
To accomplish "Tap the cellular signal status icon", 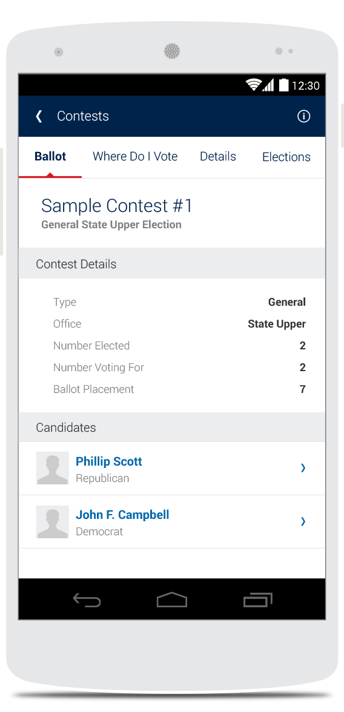I will pos(268,85).
